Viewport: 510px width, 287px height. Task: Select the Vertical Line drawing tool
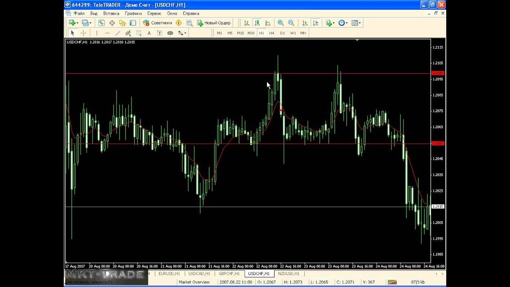[96, 33]
